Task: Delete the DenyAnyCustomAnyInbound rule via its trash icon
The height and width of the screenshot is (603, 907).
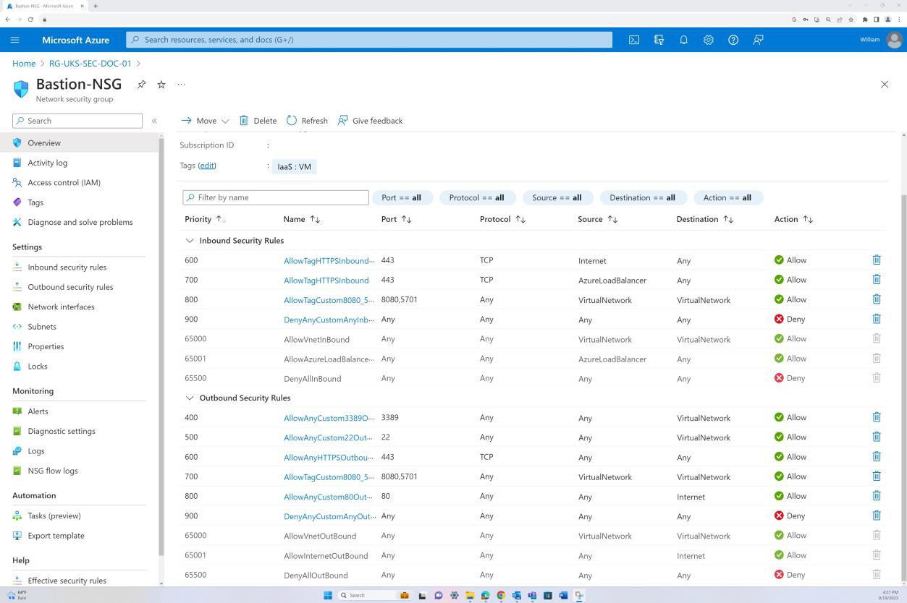Action: 876,318
